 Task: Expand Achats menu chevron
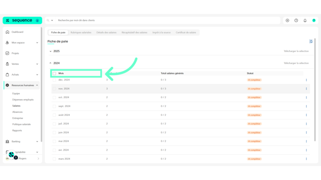coord(37,75)
